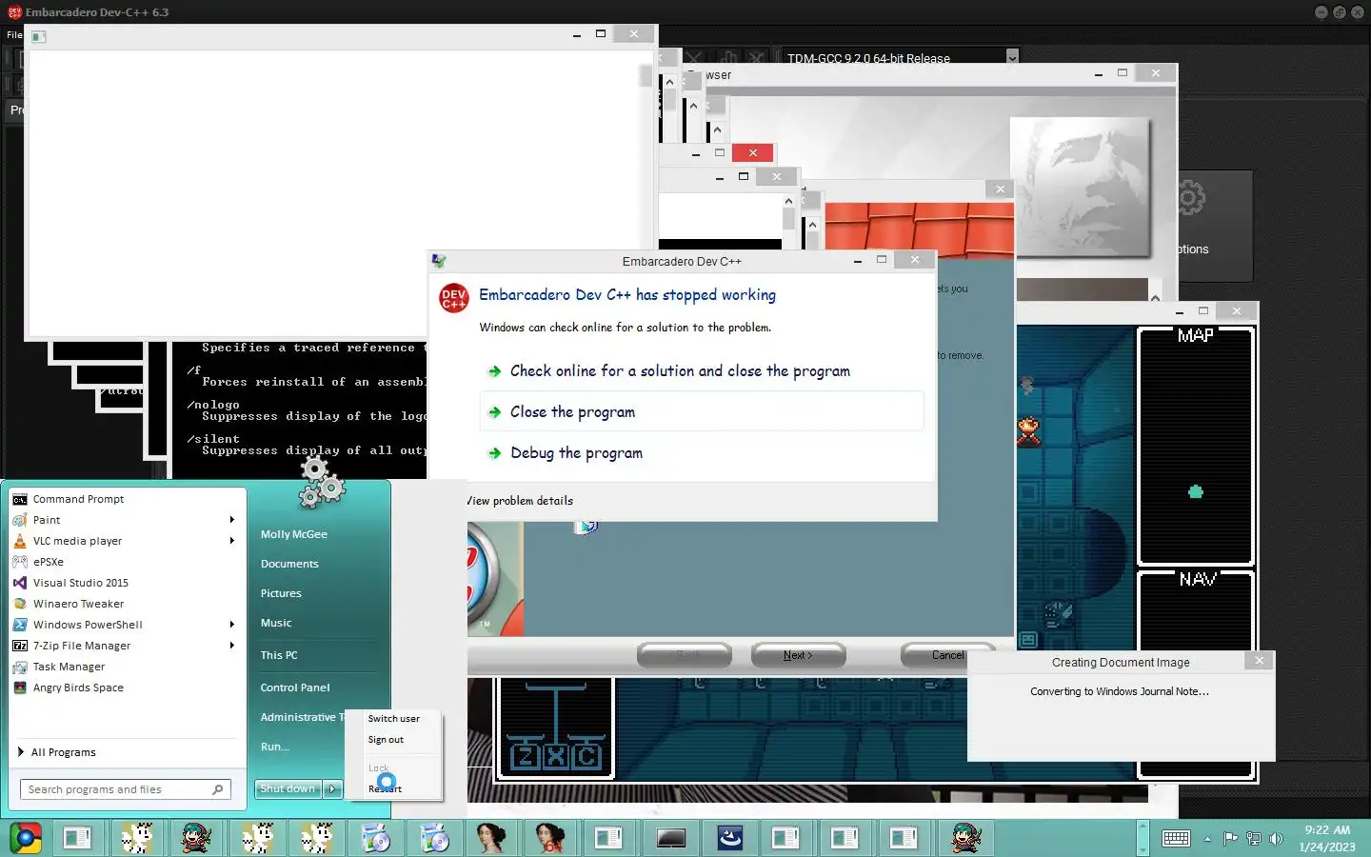Close the Creating Document Image dialog

[1259, 661]
